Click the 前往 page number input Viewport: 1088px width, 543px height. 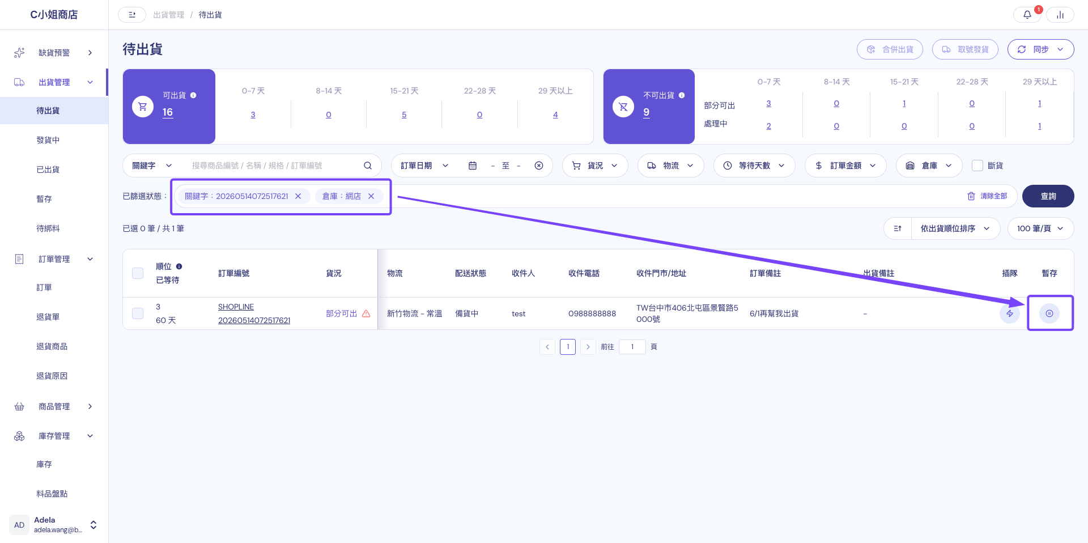[x=632, y=347]
